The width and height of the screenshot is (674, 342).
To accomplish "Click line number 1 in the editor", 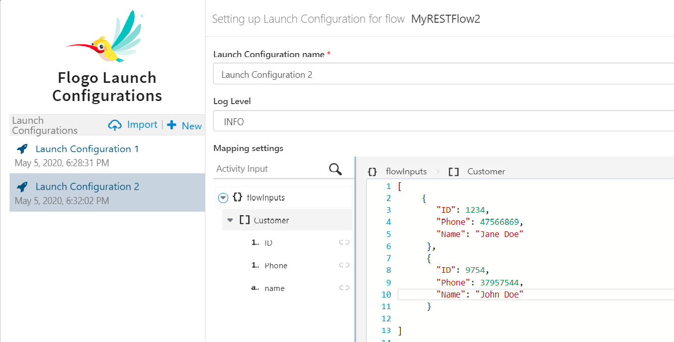I will [x=389, y=186].
